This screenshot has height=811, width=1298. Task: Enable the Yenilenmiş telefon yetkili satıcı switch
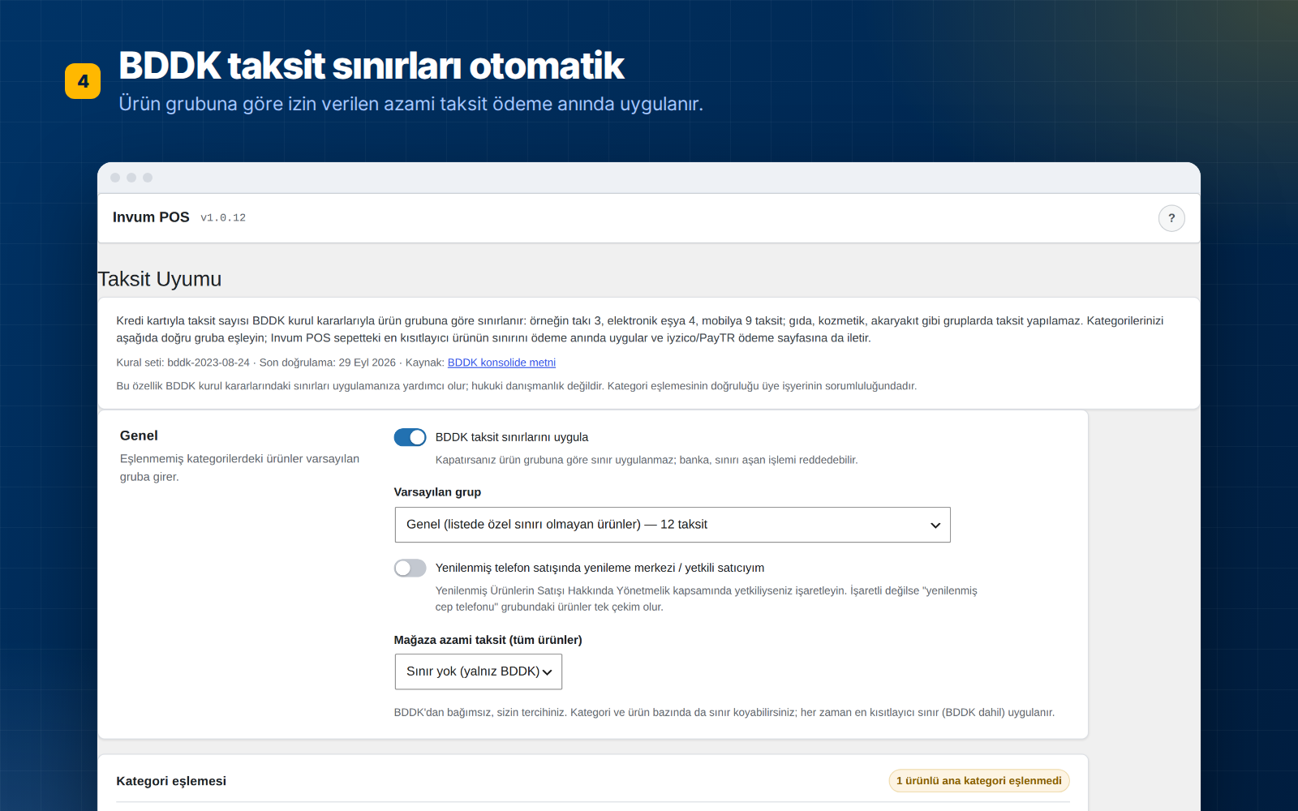410,568
